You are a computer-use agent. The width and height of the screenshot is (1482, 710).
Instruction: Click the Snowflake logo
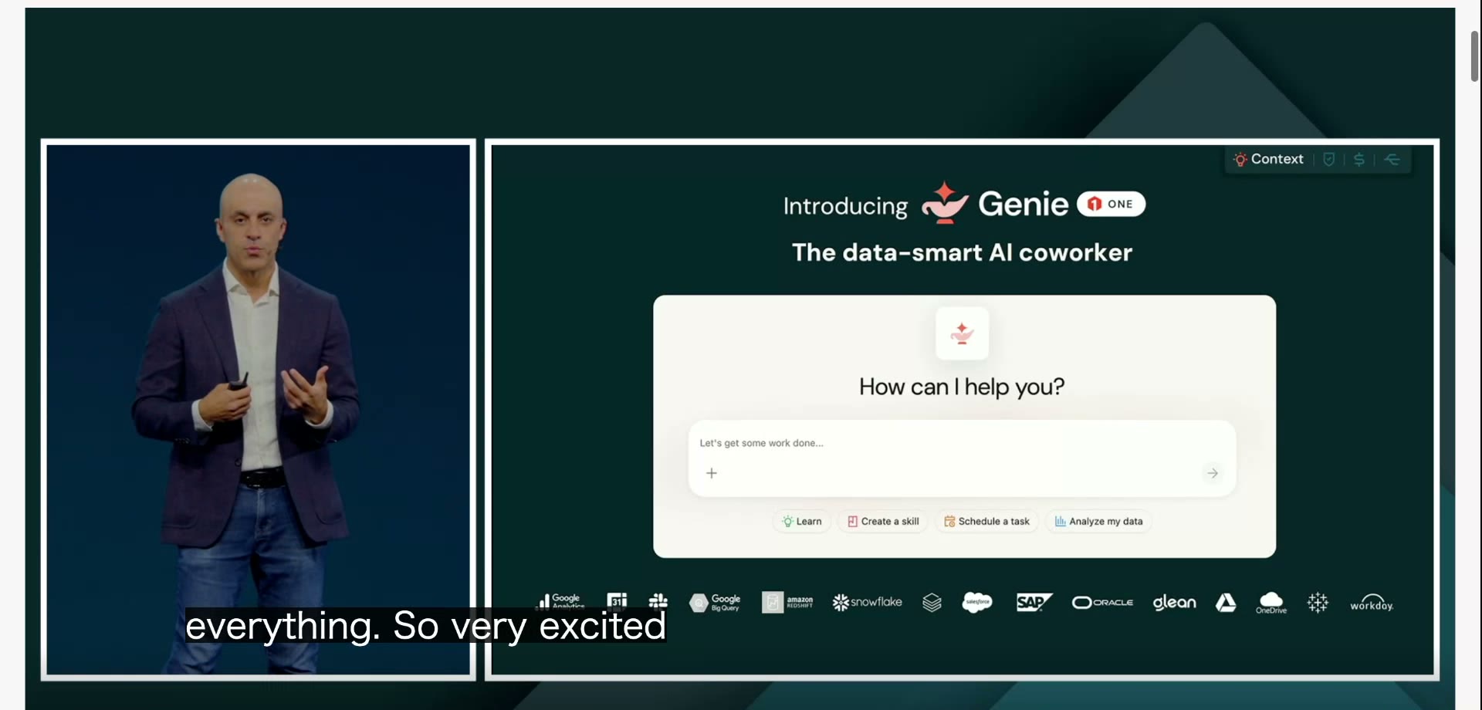pos(867,602)
